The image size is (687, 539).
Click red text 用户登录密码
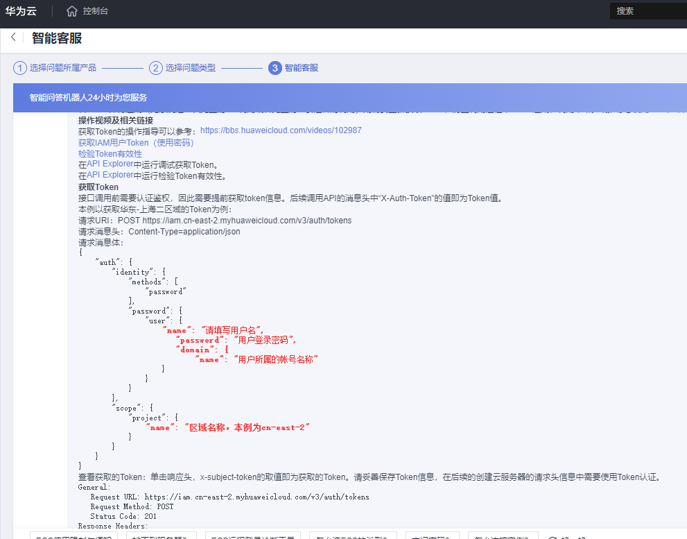point(265,340)
